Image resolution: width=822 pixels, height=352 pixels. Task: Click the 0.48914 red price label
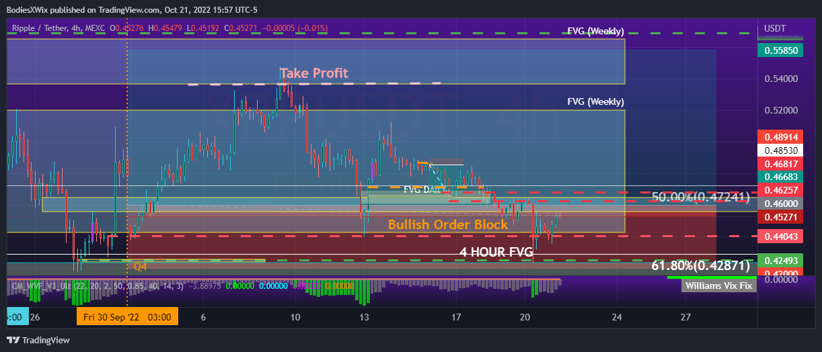click(780, 136)
